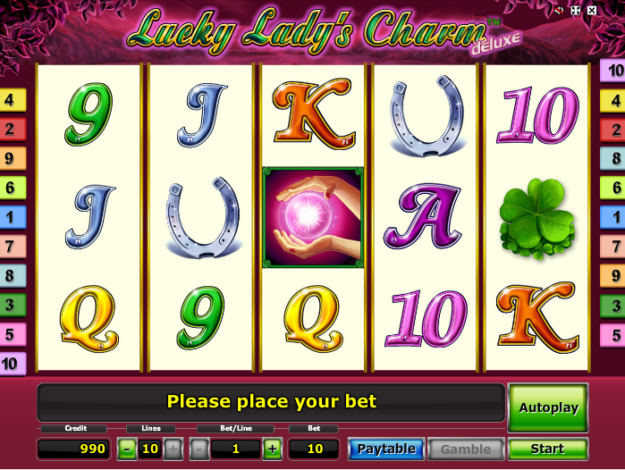Open the Paytable
The image size is (625, 470).
[386, 449]
